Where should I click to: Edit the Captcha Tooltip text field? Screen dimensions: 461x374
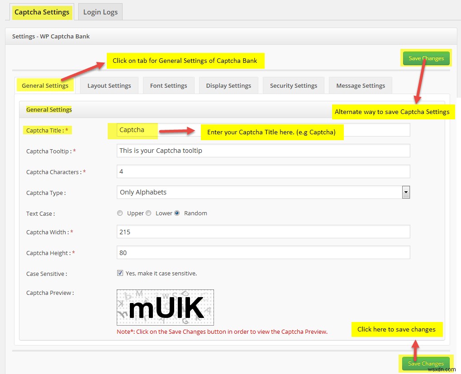point(263,151)
